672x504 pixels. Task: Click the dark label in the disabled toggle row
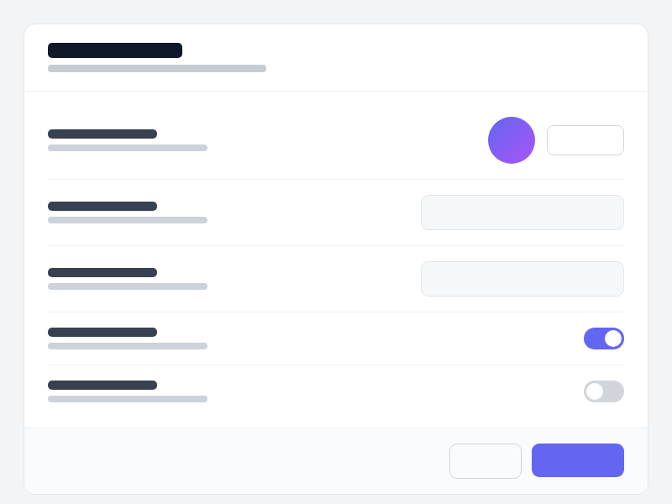point(102,385)
